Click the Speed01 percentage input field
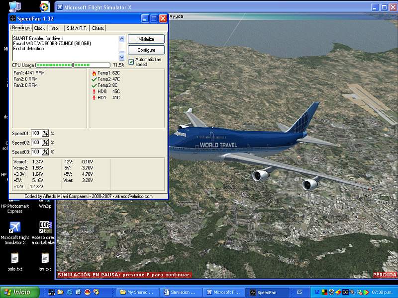398x298 pixels. pyautogui.click(x=36, y=133)
